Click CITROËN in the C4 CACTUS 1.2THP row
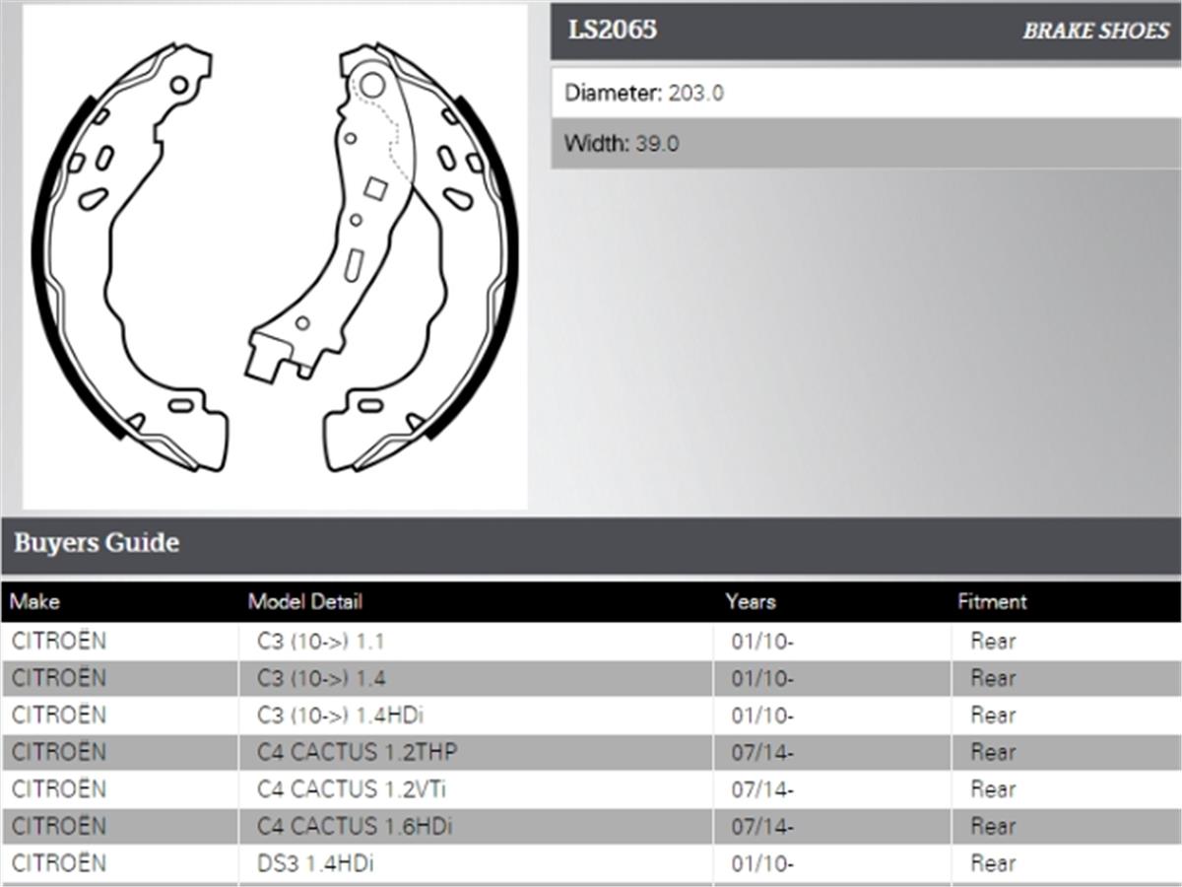 coord(59,751)
